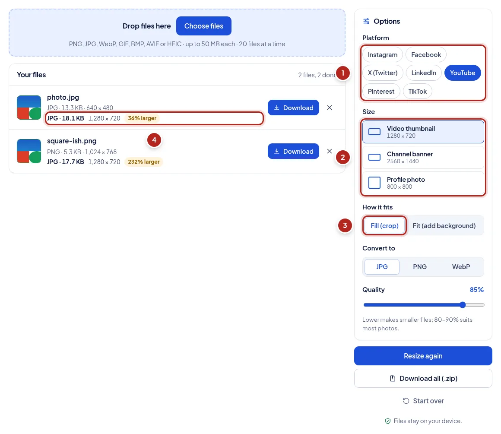The image size is (501, 434).
Task: Click the JPG · 18.1 KB result text
Action: [66, 118]
